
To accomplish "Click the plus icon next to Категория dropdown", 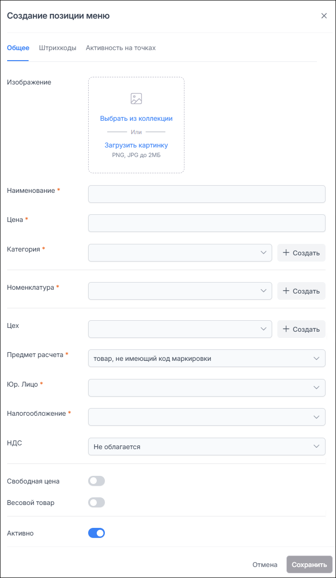I will click(286, 252).
